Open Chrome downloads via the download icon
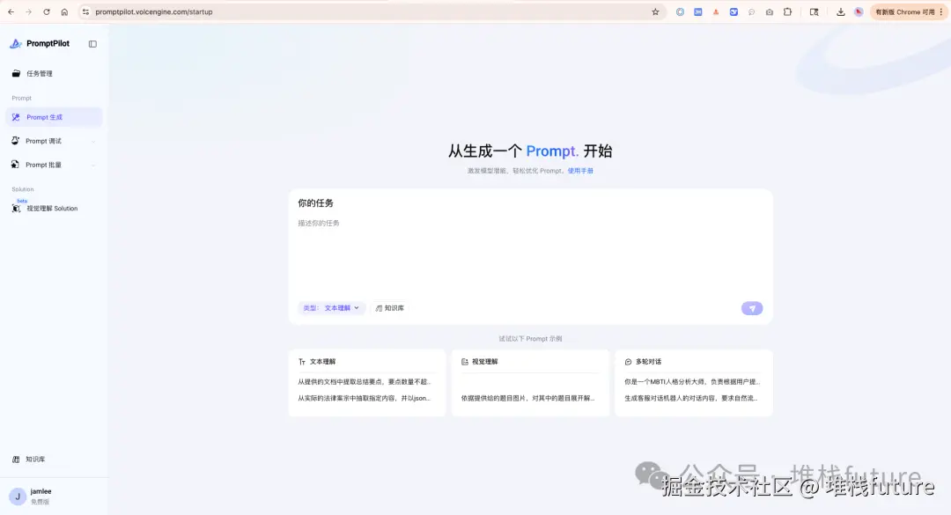951x515 pixels. [840, 11]
